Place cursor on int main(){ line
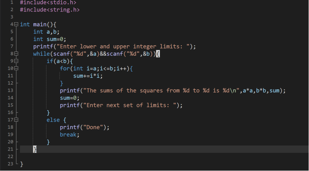309x171 pixels. [38, 24]
